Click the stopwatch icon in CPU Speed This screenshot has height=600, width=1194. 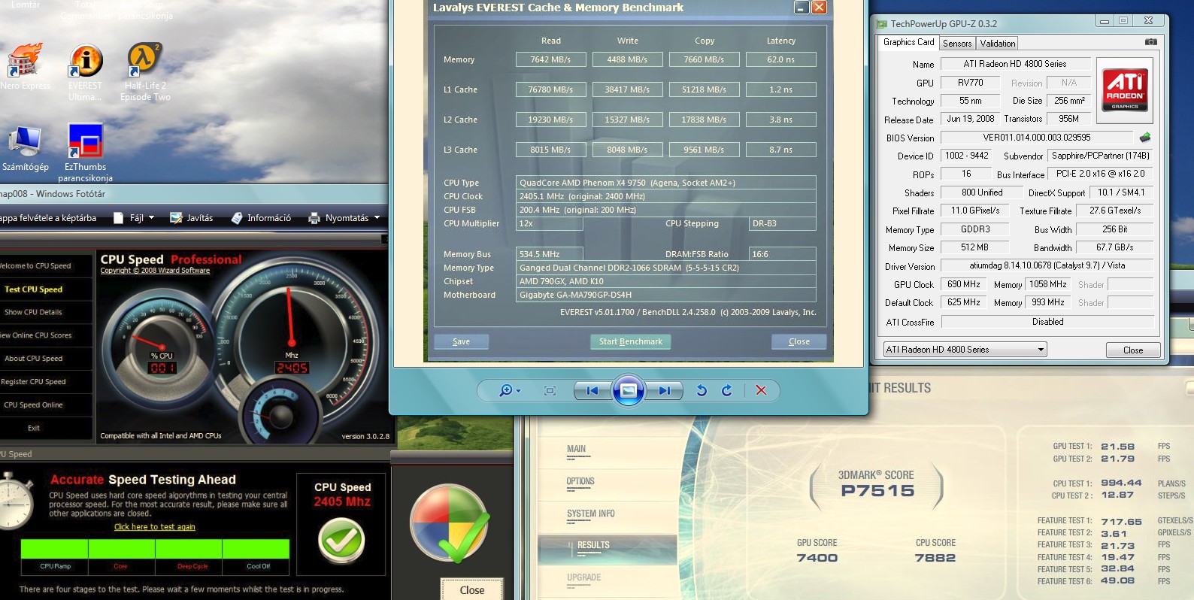17,502
